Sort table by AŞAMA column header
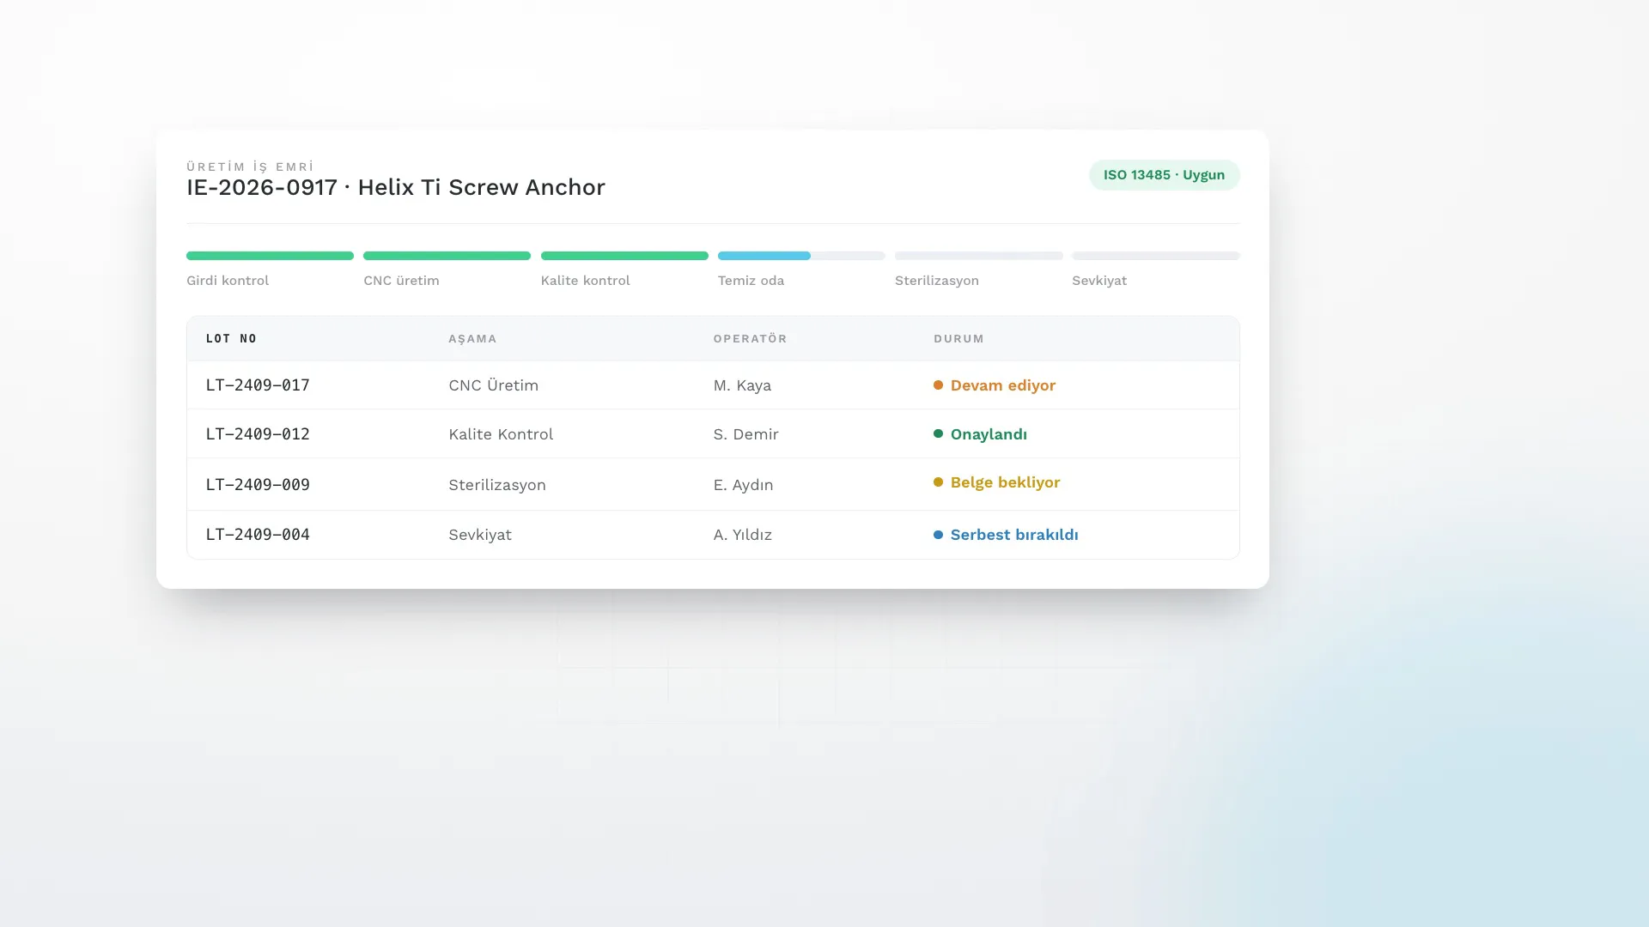This screenshot has height=927, width=1649. tap(472, 339)
